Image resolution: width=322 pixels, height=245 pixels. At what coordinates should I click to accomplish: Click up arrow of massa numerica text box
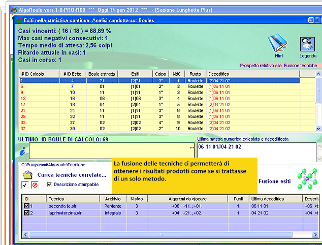click(x=319, y=146)
